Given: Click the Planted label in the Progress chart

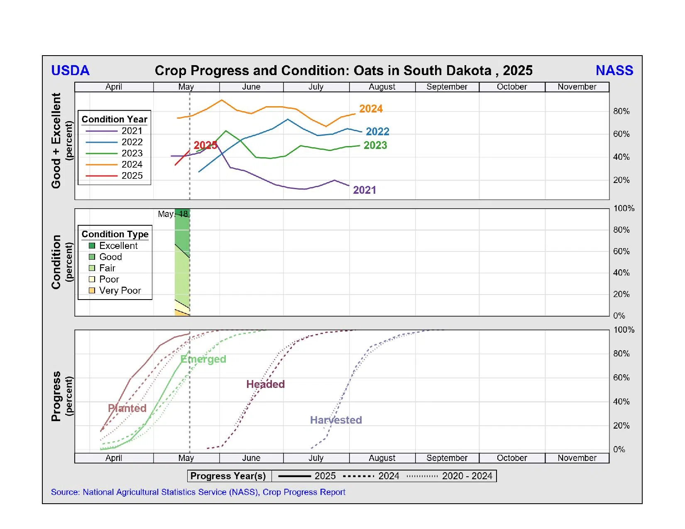Looking at the screenshot, I should pyautogui.click(x=127, y=408).
